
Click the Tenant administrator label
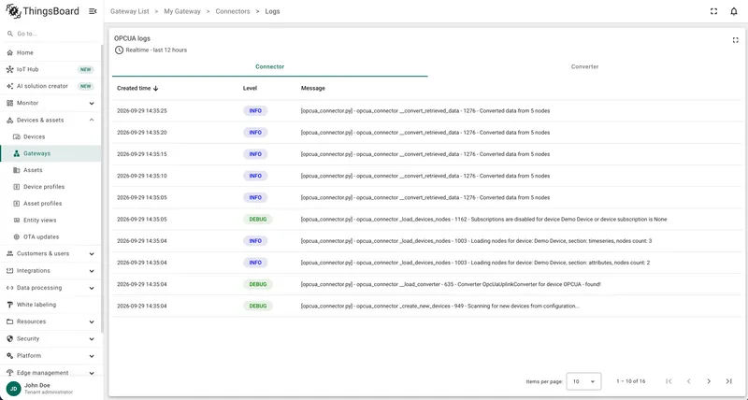(x=49, y=393)
